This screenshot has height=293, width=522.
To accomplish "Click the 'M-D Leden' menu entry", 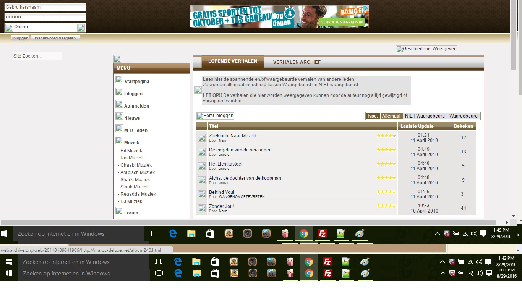I will [136, 130].
